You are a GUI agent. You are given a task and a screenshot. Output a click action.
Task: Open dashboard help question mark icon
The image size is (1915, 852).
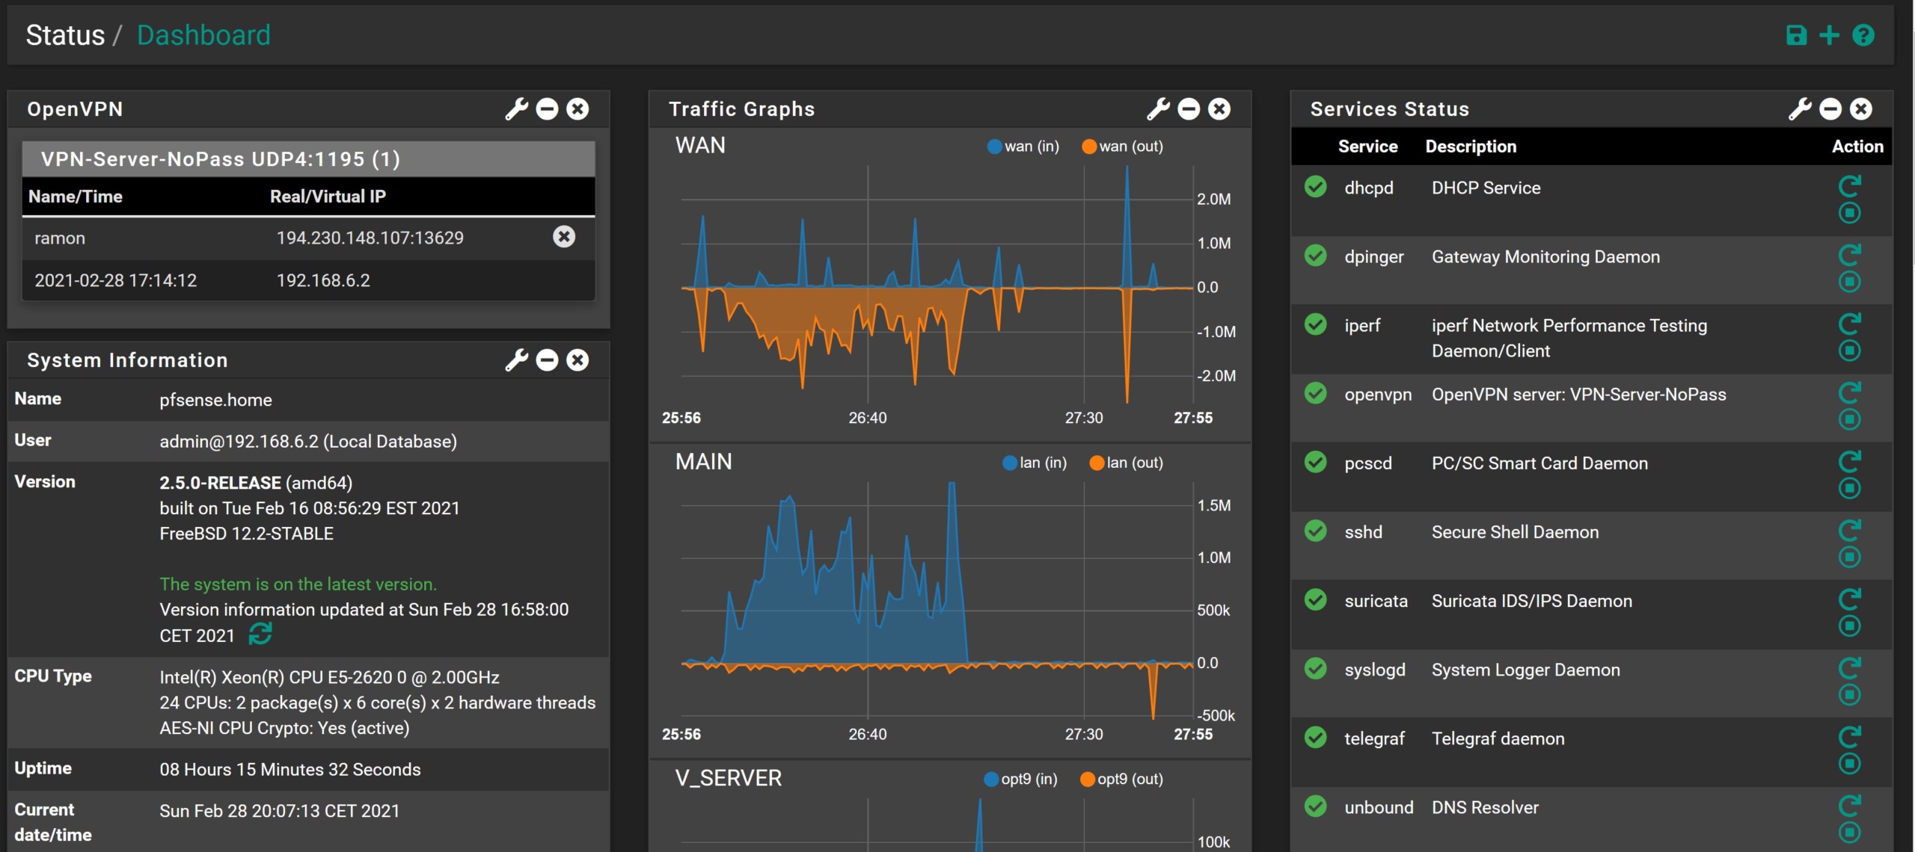point(1863,35)
